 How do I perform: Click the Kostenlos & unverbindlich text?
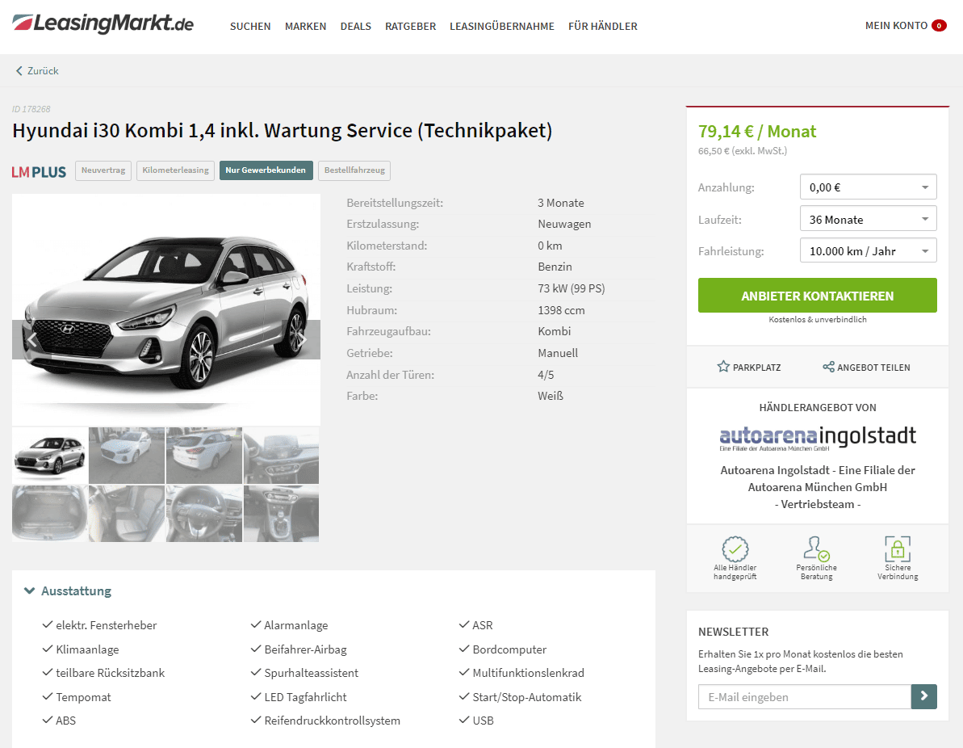click(818, 320)
